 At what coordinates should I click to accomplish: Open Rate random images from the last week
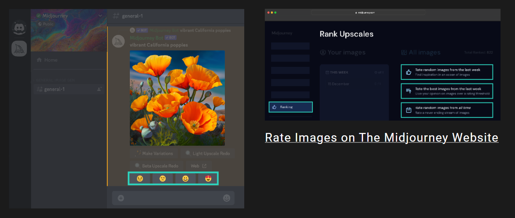(x=447, y=72)
